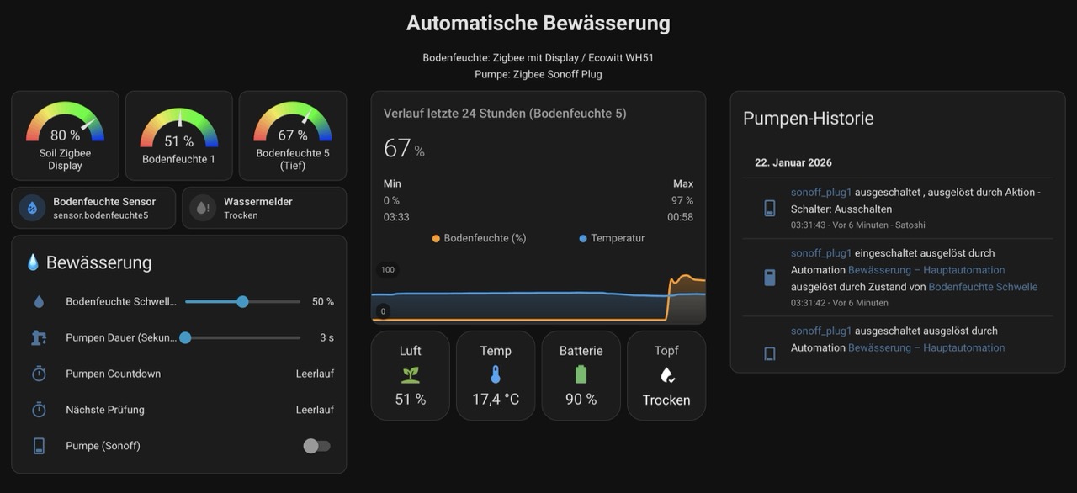Open the Soil Zigbee Display gauge
1077x493 pixels.
[x=65, y=135]
